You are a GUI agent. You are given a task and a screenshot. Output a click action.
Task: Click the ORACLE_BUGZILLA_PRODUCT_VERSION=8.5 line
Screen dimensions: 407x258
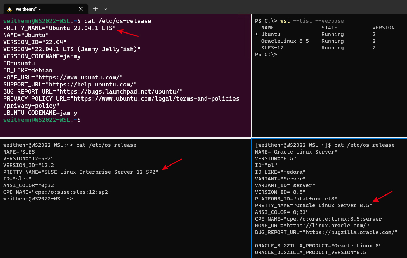click(x=310, y=253)
